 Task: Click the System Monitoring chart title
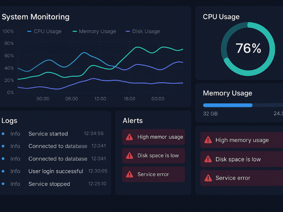[x=36, y=17]
